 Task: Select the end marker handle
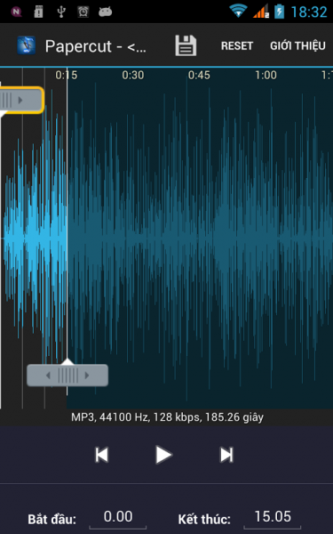pos(67,376)
